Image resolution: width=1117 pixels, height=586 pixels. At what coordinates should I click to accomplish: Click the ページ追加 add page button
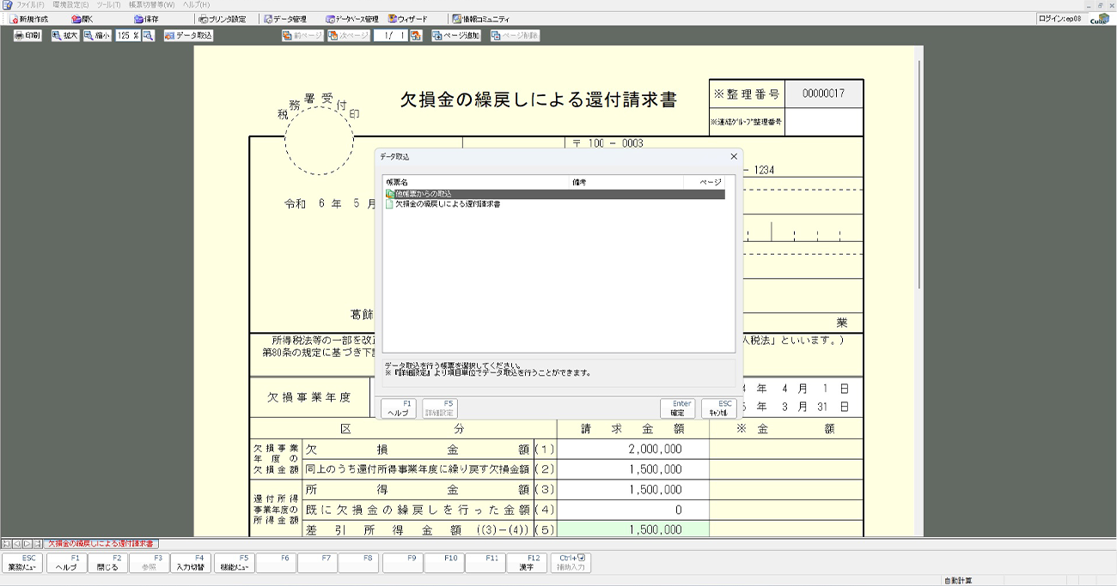click(x=456, y=36)
